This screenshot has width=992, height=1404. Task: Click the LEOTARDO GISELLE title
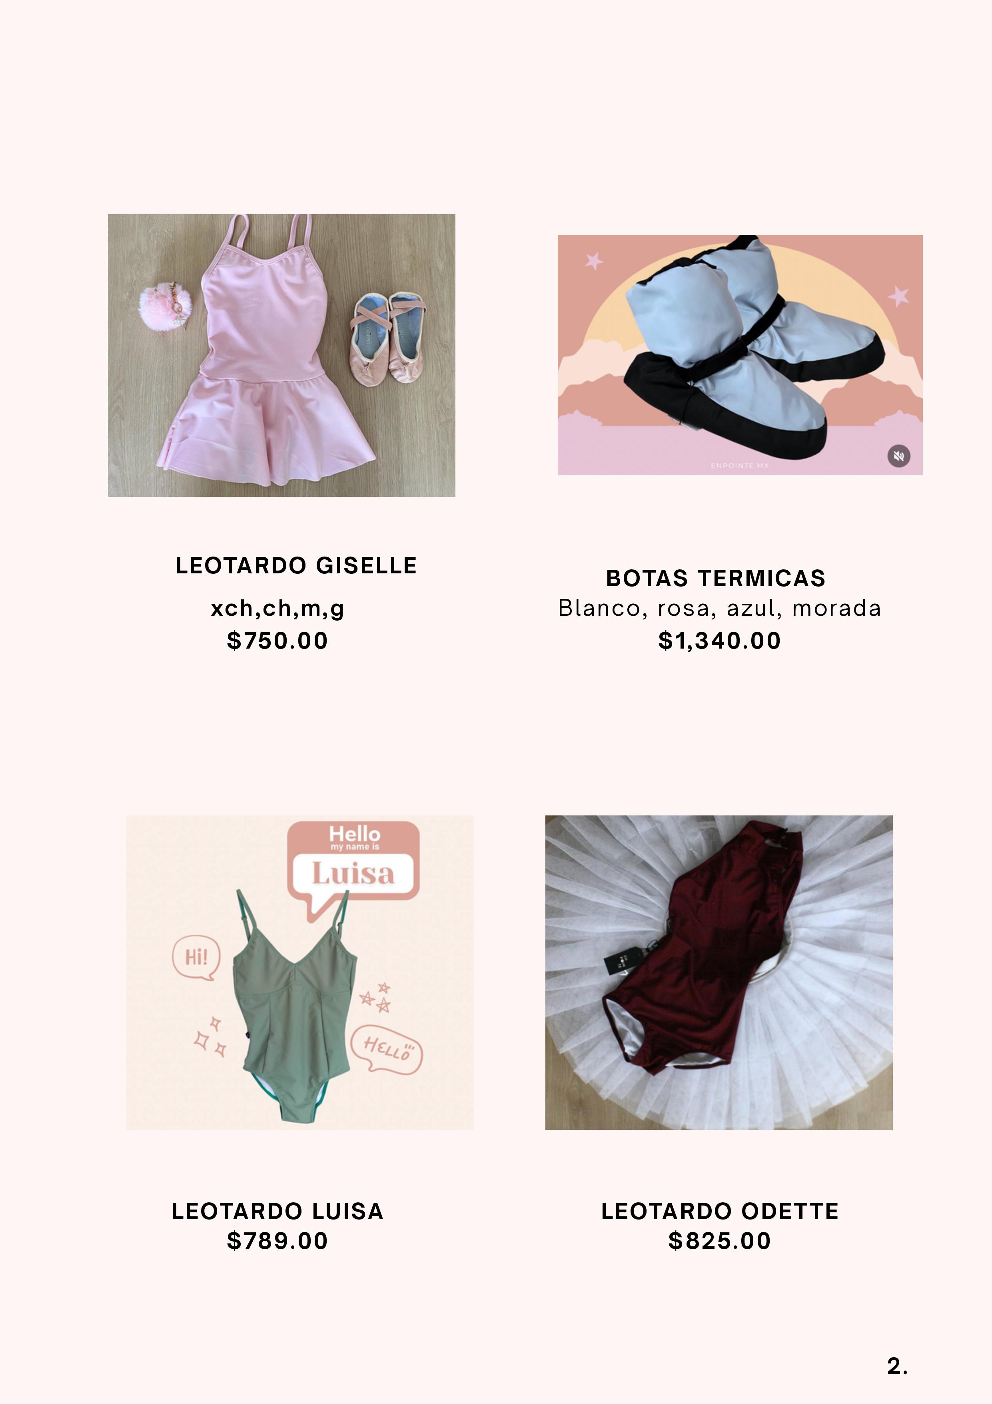tap(296, 566)
